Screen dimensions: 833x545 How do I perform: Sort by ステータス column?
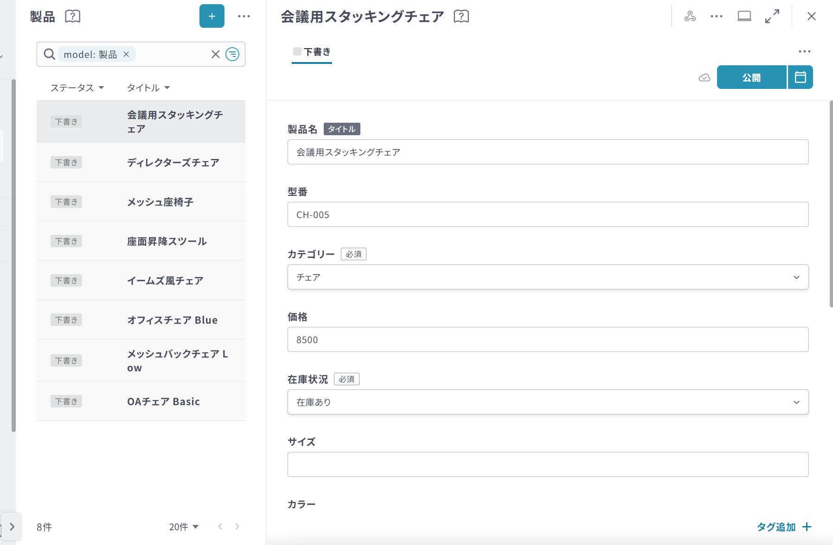click(x=77, y=88)
